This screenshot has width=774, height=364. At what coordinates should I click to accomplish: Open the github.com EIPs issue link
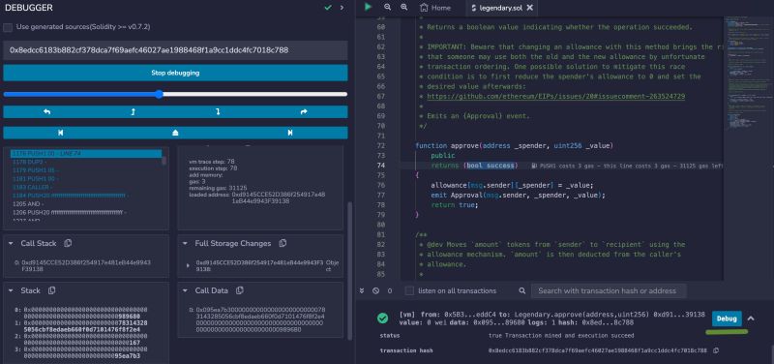[555, 96]
